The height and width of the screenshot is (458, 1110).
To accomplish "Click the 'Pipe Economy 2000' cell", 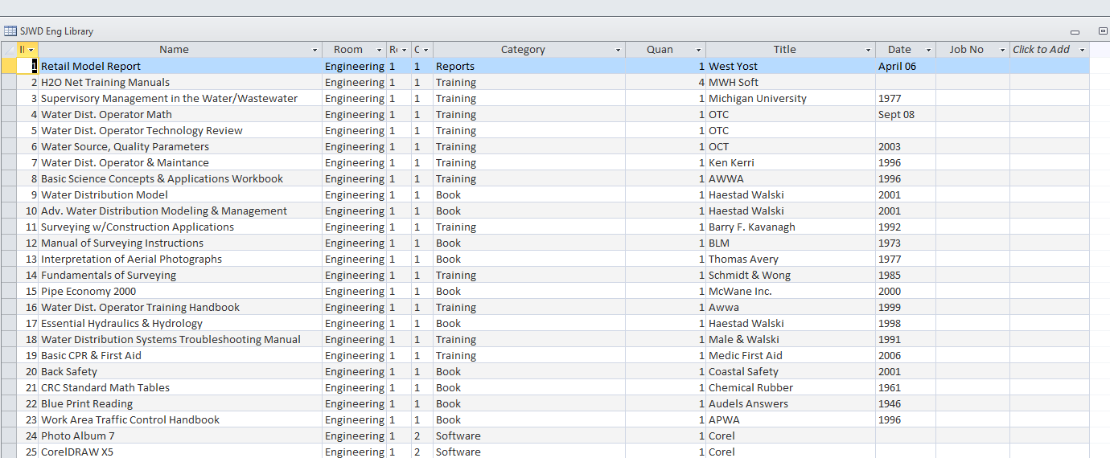I will point(180,291).
